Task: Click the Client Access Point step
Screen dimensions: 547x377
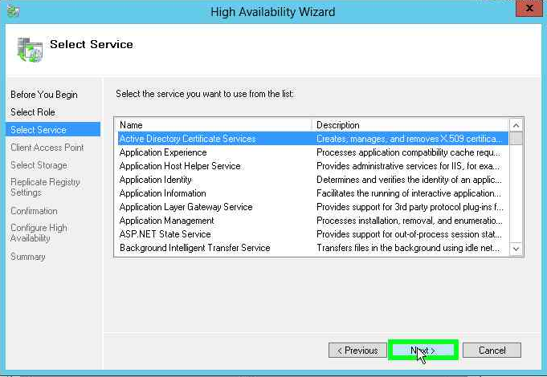Action: tap(47, 148)
